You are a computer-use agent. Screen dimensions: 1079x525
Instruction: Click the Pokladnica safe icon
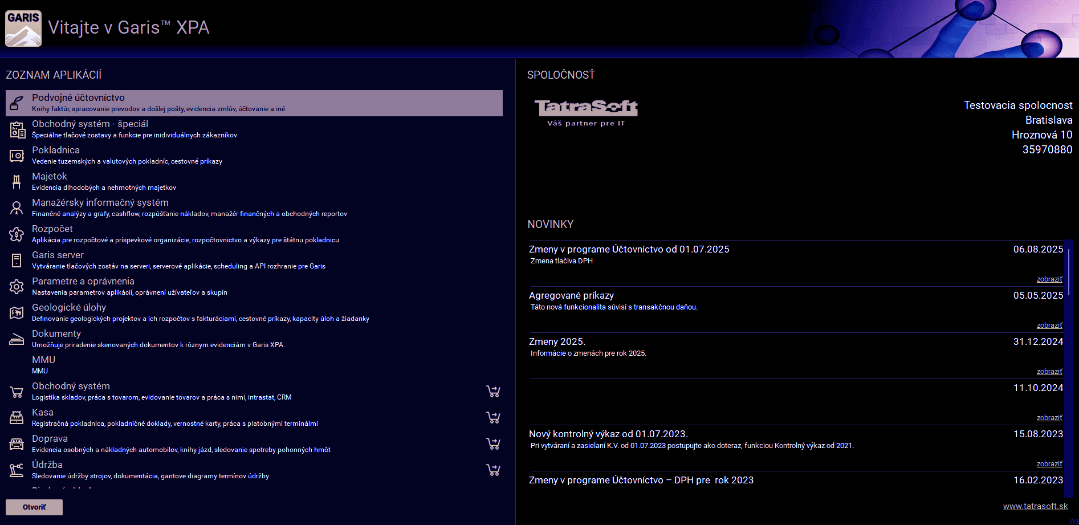point(17,156)
